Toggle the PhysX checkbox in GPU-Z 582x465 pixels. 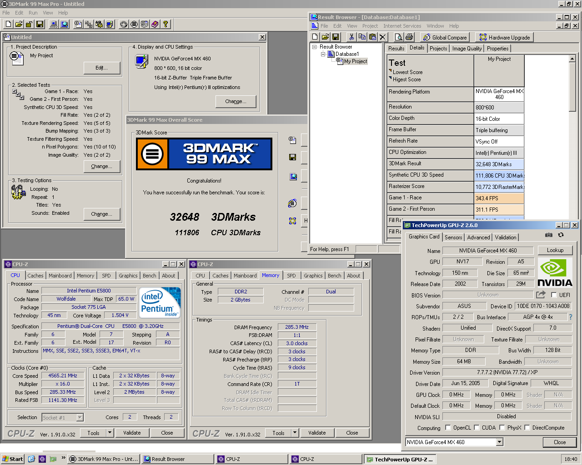click(x=502, y=427)
